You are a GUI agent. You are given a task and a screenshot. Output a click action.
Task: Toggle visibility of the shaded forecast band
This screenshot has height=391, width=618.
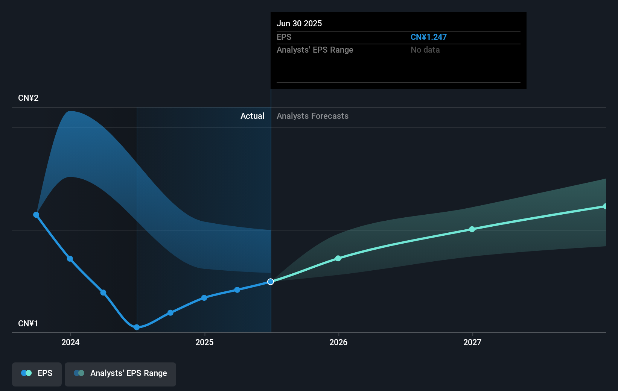(x=120, y=374)
